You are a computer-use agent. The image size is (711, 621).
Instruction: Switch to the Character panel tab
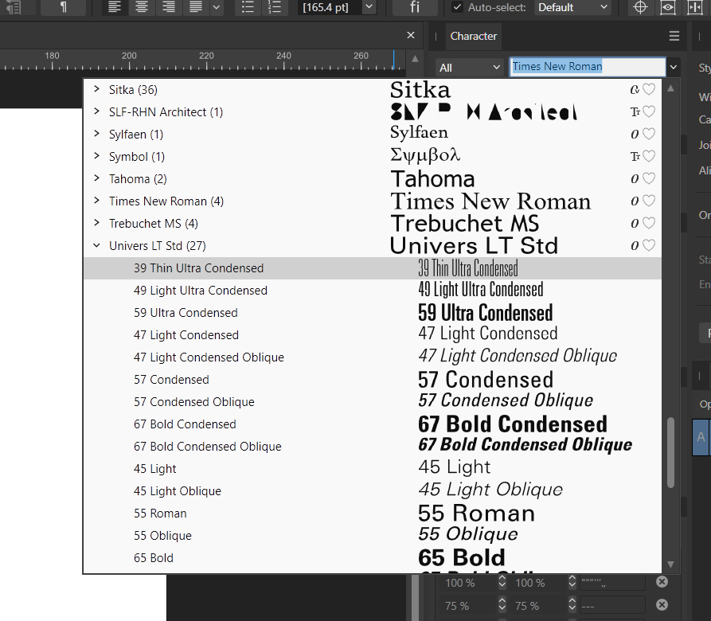tap(474, 37)
